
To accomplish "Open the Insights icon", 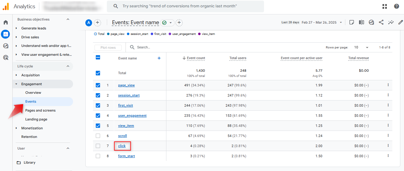I will point(371,22).
